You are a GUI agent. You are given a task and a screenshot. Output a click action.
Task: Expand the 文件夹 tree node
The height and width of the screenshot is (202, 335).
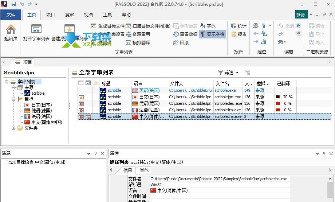[13, 128]
